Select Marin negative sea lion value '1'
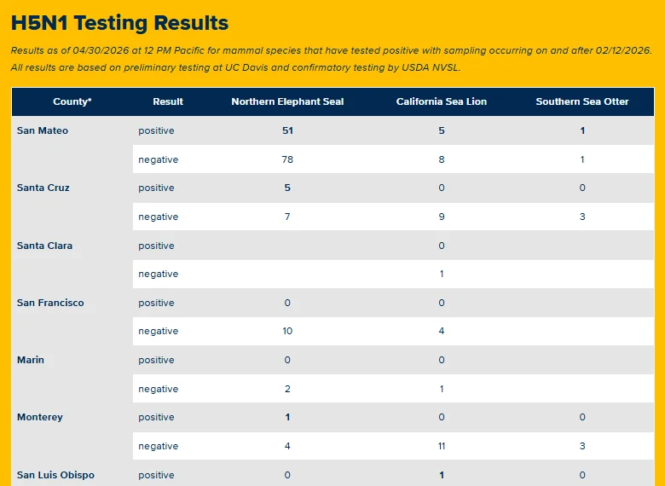 click(x=442, y=389)
